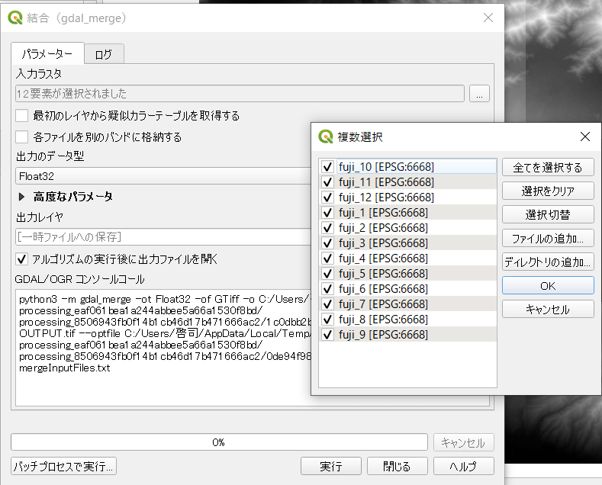Image resolution: width=602 pixels, height=485 pixels.
Task: Run the merge with 実行 button
Action: [x=331, y=466]
